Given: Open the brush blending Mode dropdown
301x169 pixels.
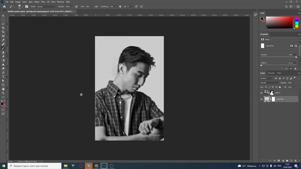Looking at the screenshot, I should tap(46, 7).
